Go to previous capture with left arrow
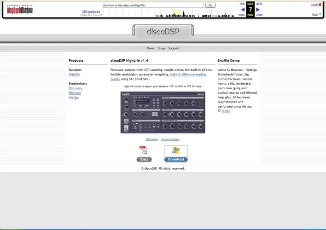The width and height of the screenshot is (326, 230). (x=242, y=10)
